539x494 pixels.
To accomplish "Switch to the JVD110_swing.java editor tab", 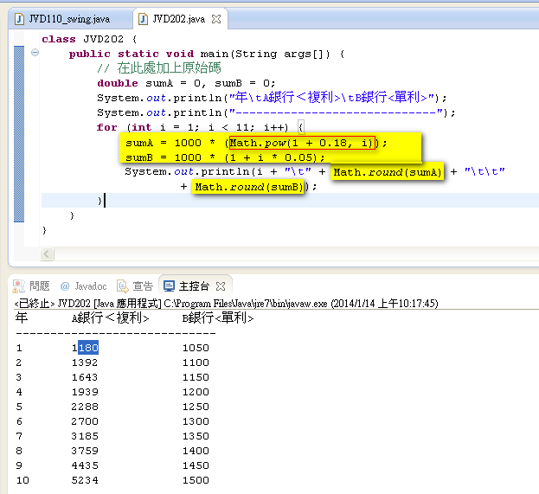I will (68, 19).
